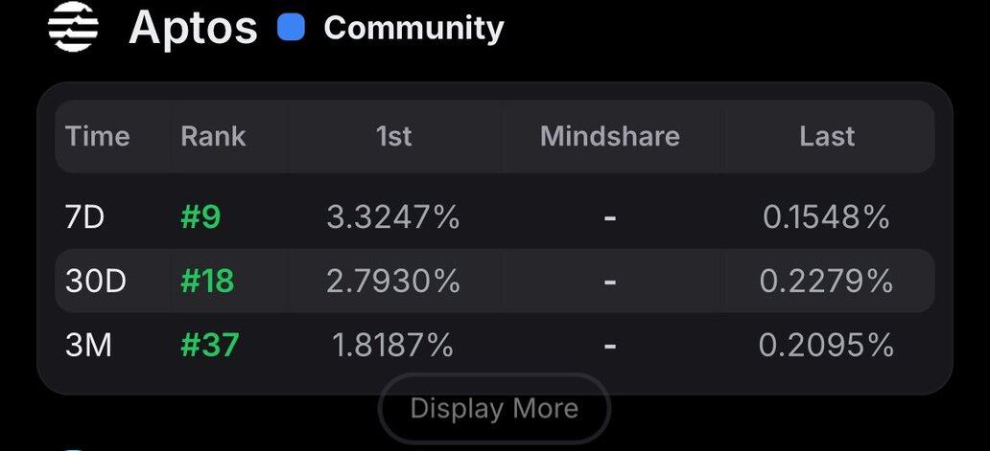Image resolution: width=990 pixels, height=451 pixels.
Task: Click the blue Community square badge
Action: pyautogui.click(x=291, y=28)
